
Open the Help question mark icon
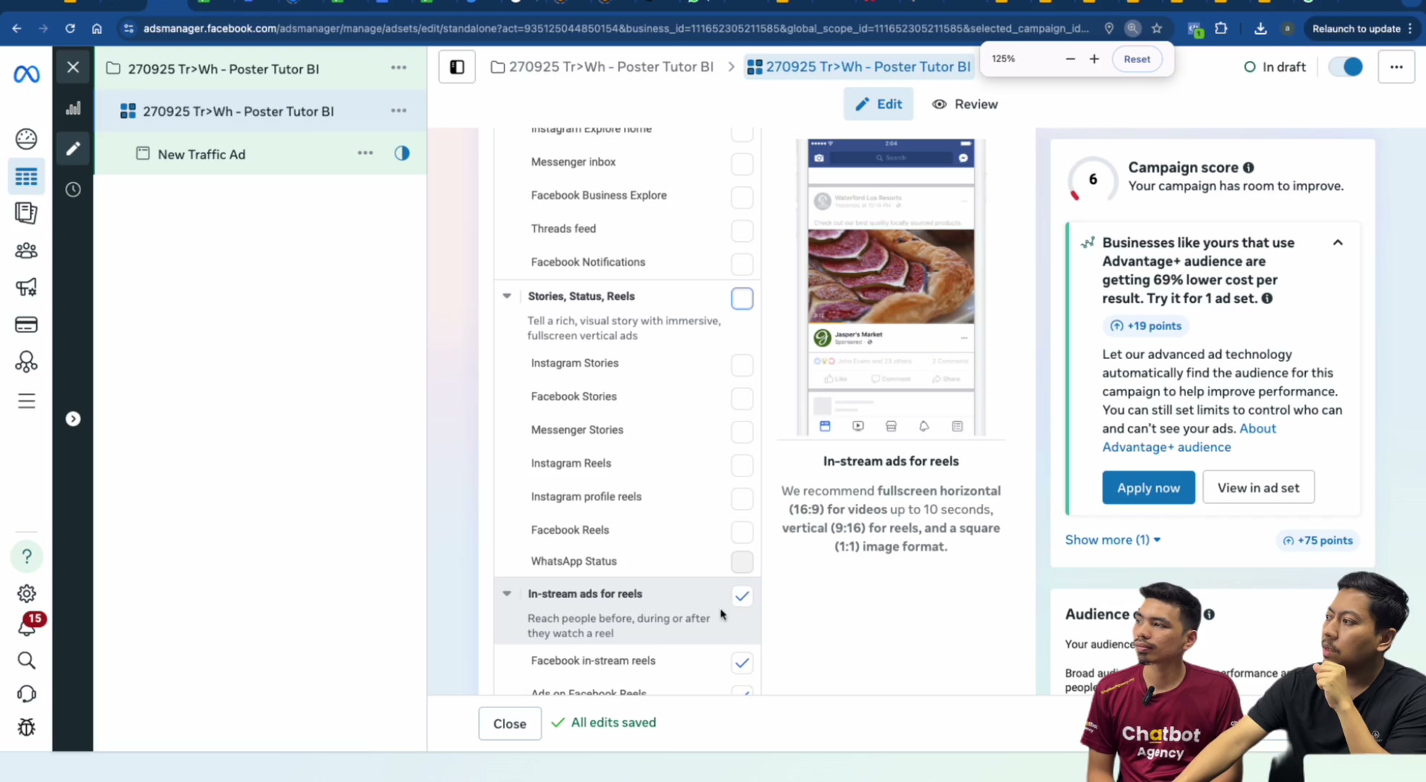(x=27, y=556)
